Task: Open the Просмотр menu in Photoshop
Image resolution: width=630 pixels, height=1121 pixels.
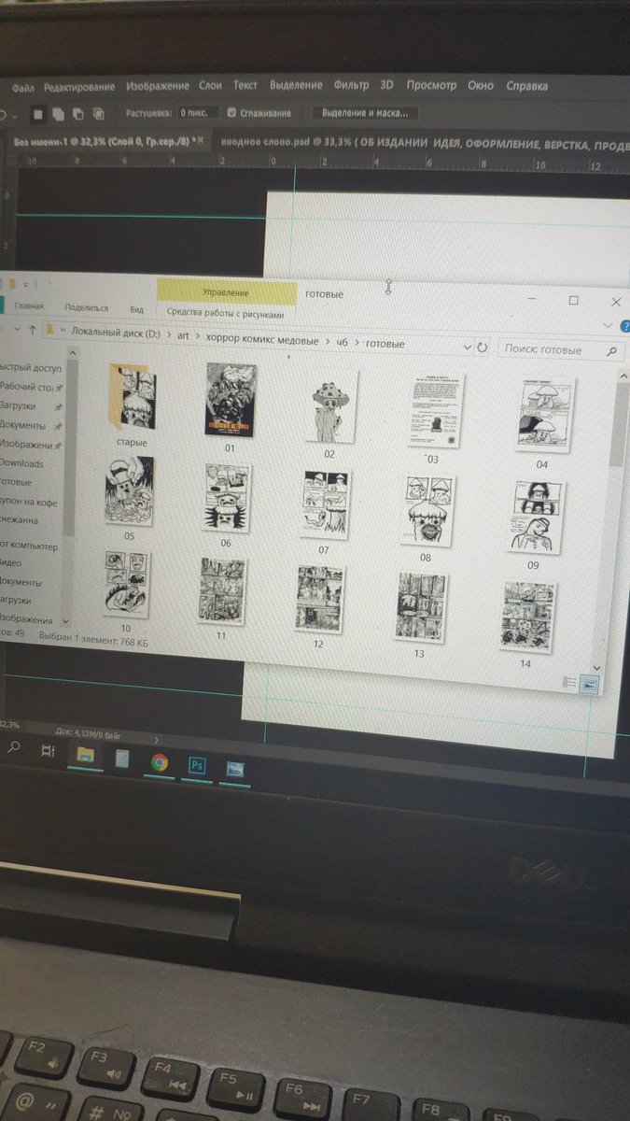Action: pos(431,85)
